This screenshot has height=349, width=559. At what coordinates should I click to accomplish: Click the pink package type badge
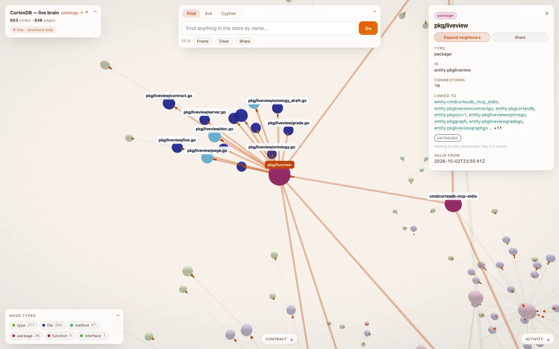coord(445,16)
